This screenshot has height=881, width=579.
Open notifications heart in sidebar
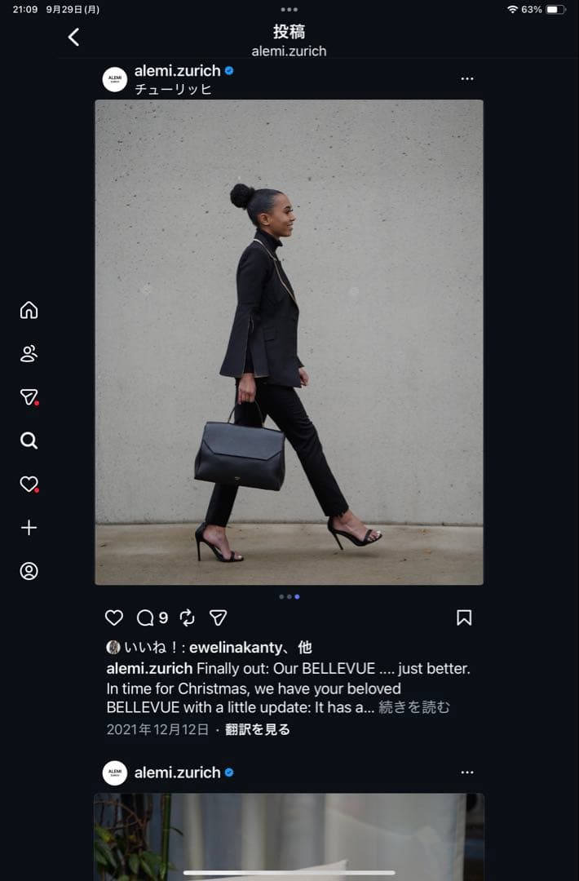coord(29,484)
